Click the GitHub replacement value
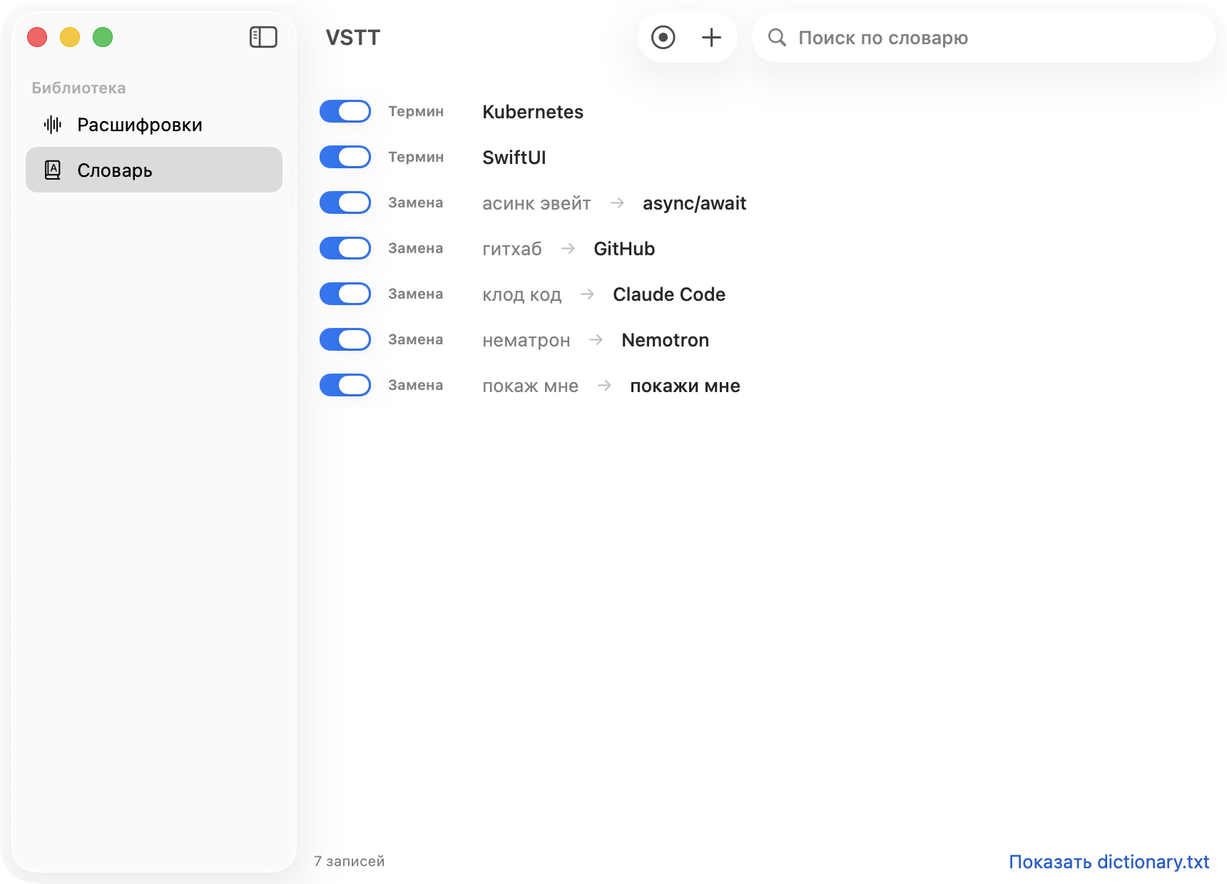This screenshot has width=1227, height=884. pyautogui.click(x=624, y=249)
